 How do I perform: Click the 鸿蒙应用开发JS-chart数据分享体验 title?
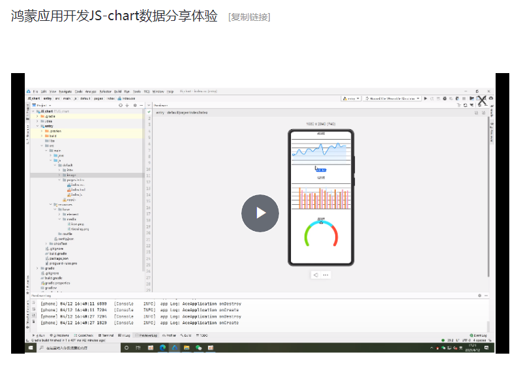(x=114, y=16)
